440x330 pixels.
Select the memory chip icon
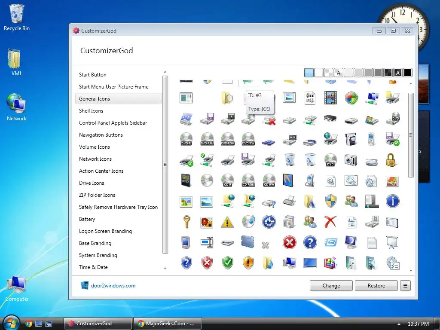[330, 119]
